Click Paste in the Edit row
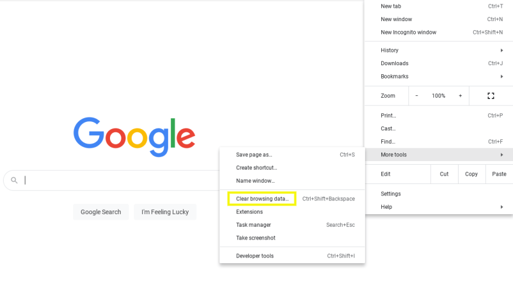513x283 pixels. tap(499, 174)
